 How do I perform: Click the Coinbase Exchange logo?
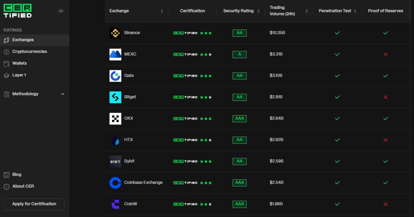point(115,183)
